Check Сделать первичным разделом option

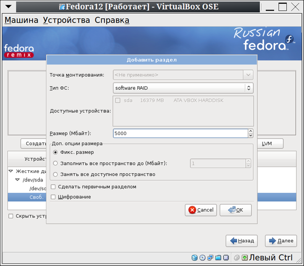[53, 187]
